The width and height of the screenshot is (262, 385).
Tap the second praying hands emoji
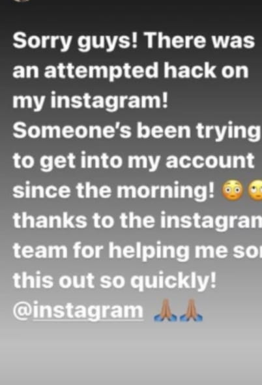[x=191, y=311]
